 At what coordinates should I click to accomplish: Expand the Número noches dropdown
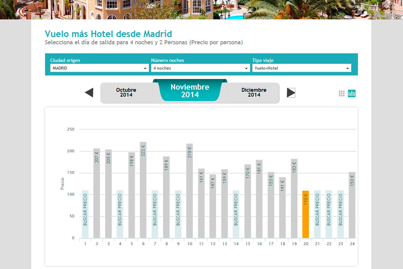pos(200,68)
